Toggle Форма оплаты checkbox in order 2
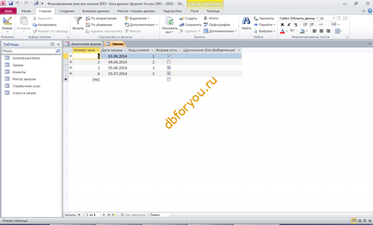Viewport: 373px width, 225px height. [x=169, y=62]
